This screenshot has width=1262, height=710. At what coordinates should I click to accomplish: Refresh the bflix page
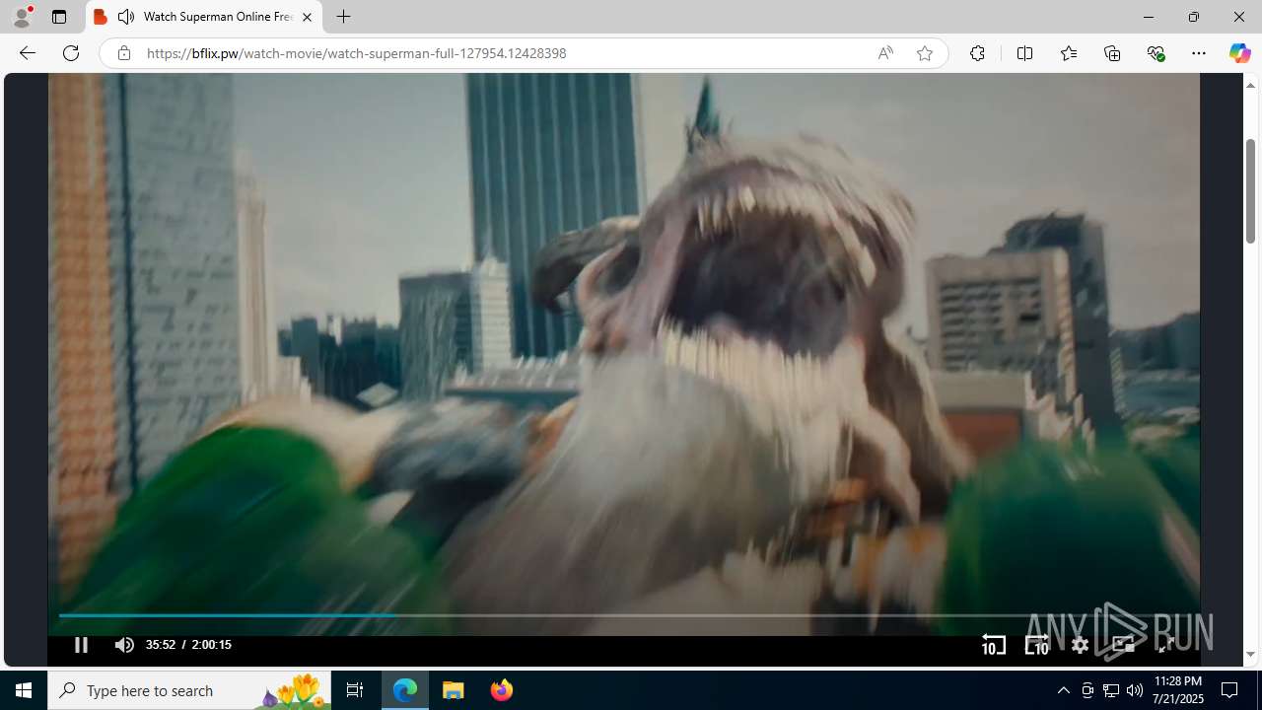pos(71,53)
